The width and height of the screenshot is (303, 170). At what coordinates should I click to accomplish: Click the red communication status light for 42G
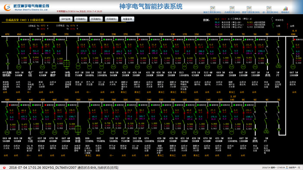[x=45, y=105]
